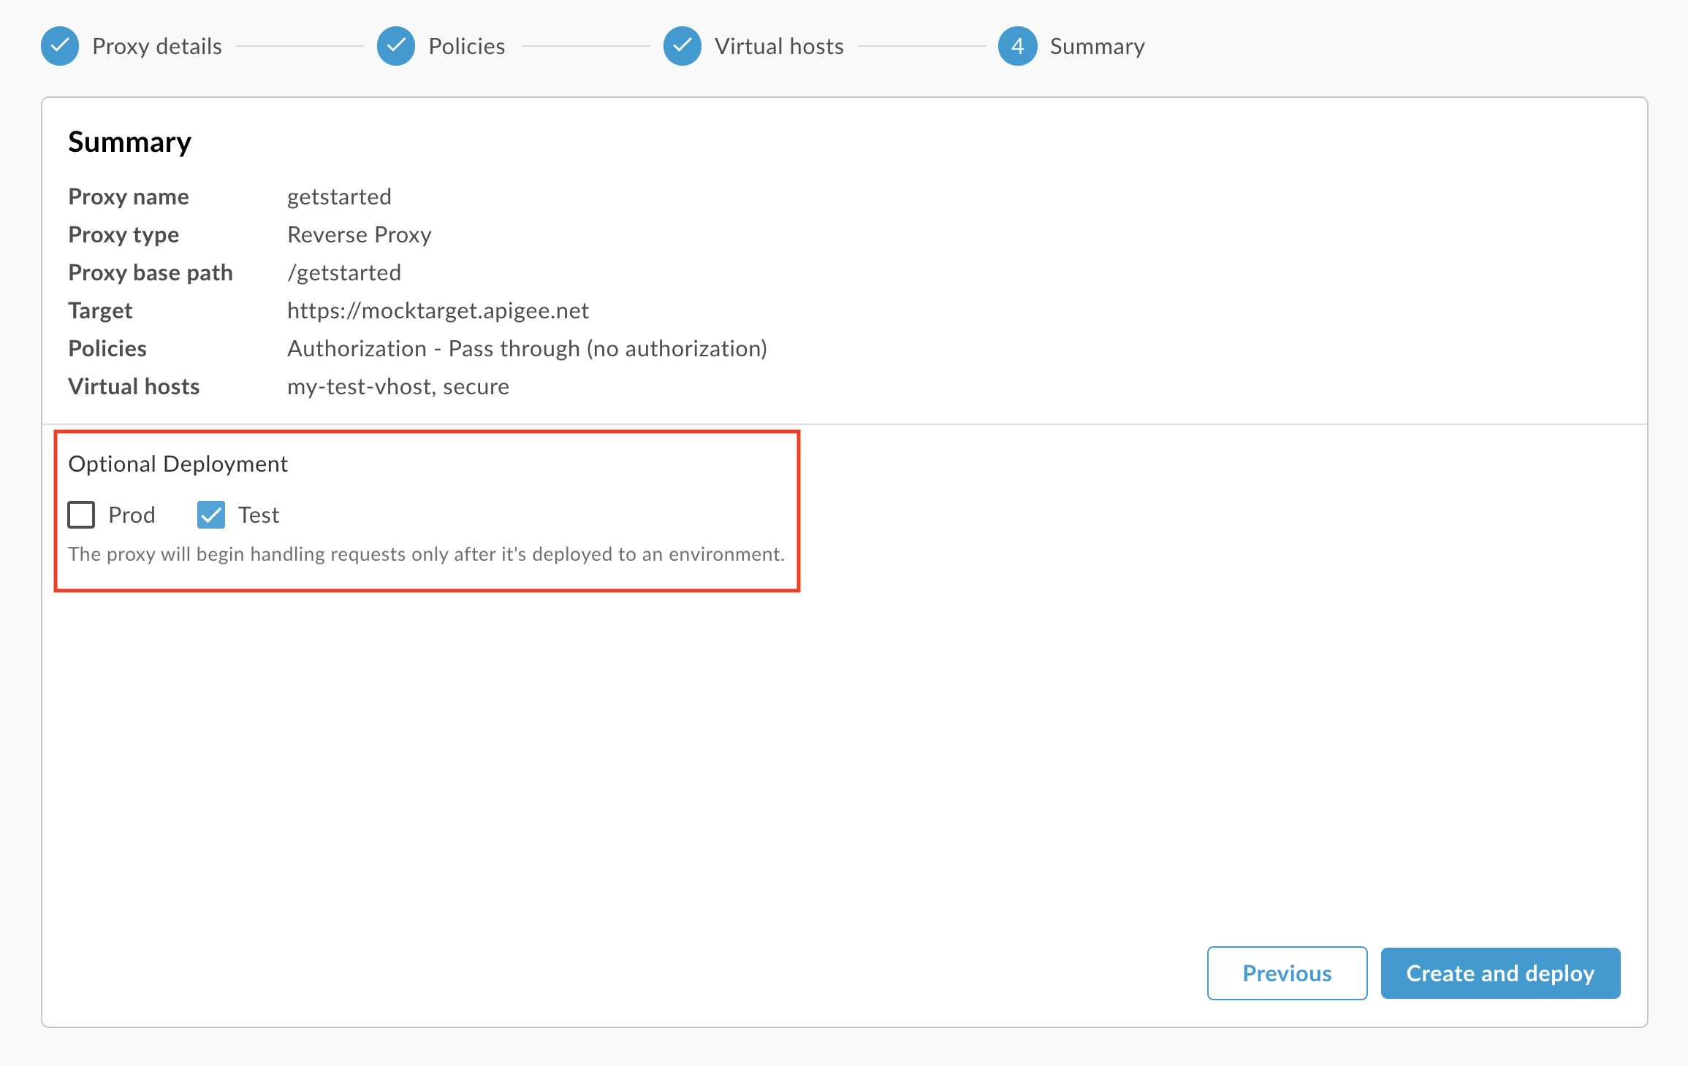Click the mocktarget.apigee.net target URL
The width and height of the screenshot is (1688, 1066).
[438, 311]
